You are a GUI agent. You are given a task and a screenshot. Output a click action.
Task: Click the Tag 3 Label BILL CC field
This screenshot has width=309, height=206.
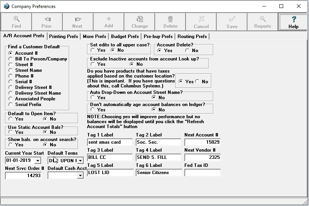[x=110, y=157]
